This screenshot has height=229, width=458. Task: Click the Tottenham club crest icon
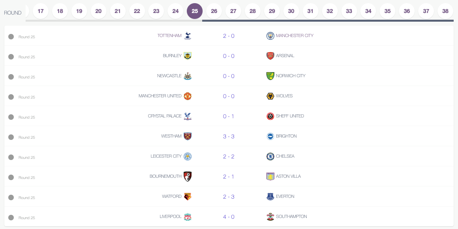tap(188, 35)
